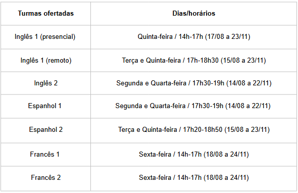
Task: Click the date range '(17/08 a 23/11)'
Action: click(227, 37)
